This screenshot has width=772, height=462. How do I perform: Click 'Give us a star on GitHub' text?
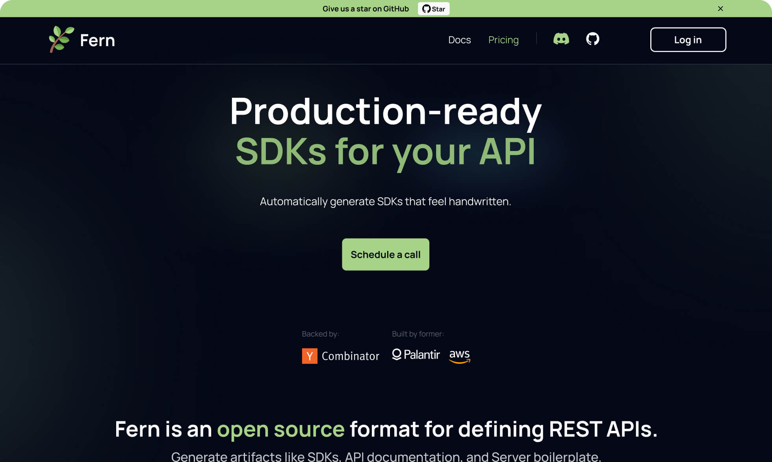(x=366, y=9)
